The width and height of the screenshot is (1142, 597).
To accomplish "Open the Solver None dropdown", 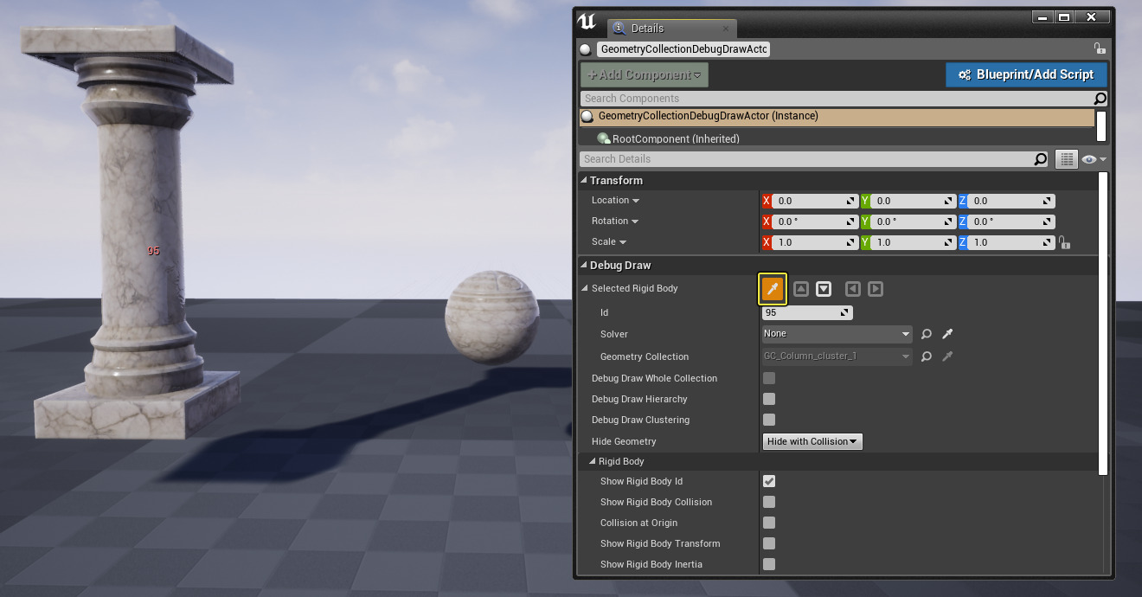I will [x=837, y=334].
